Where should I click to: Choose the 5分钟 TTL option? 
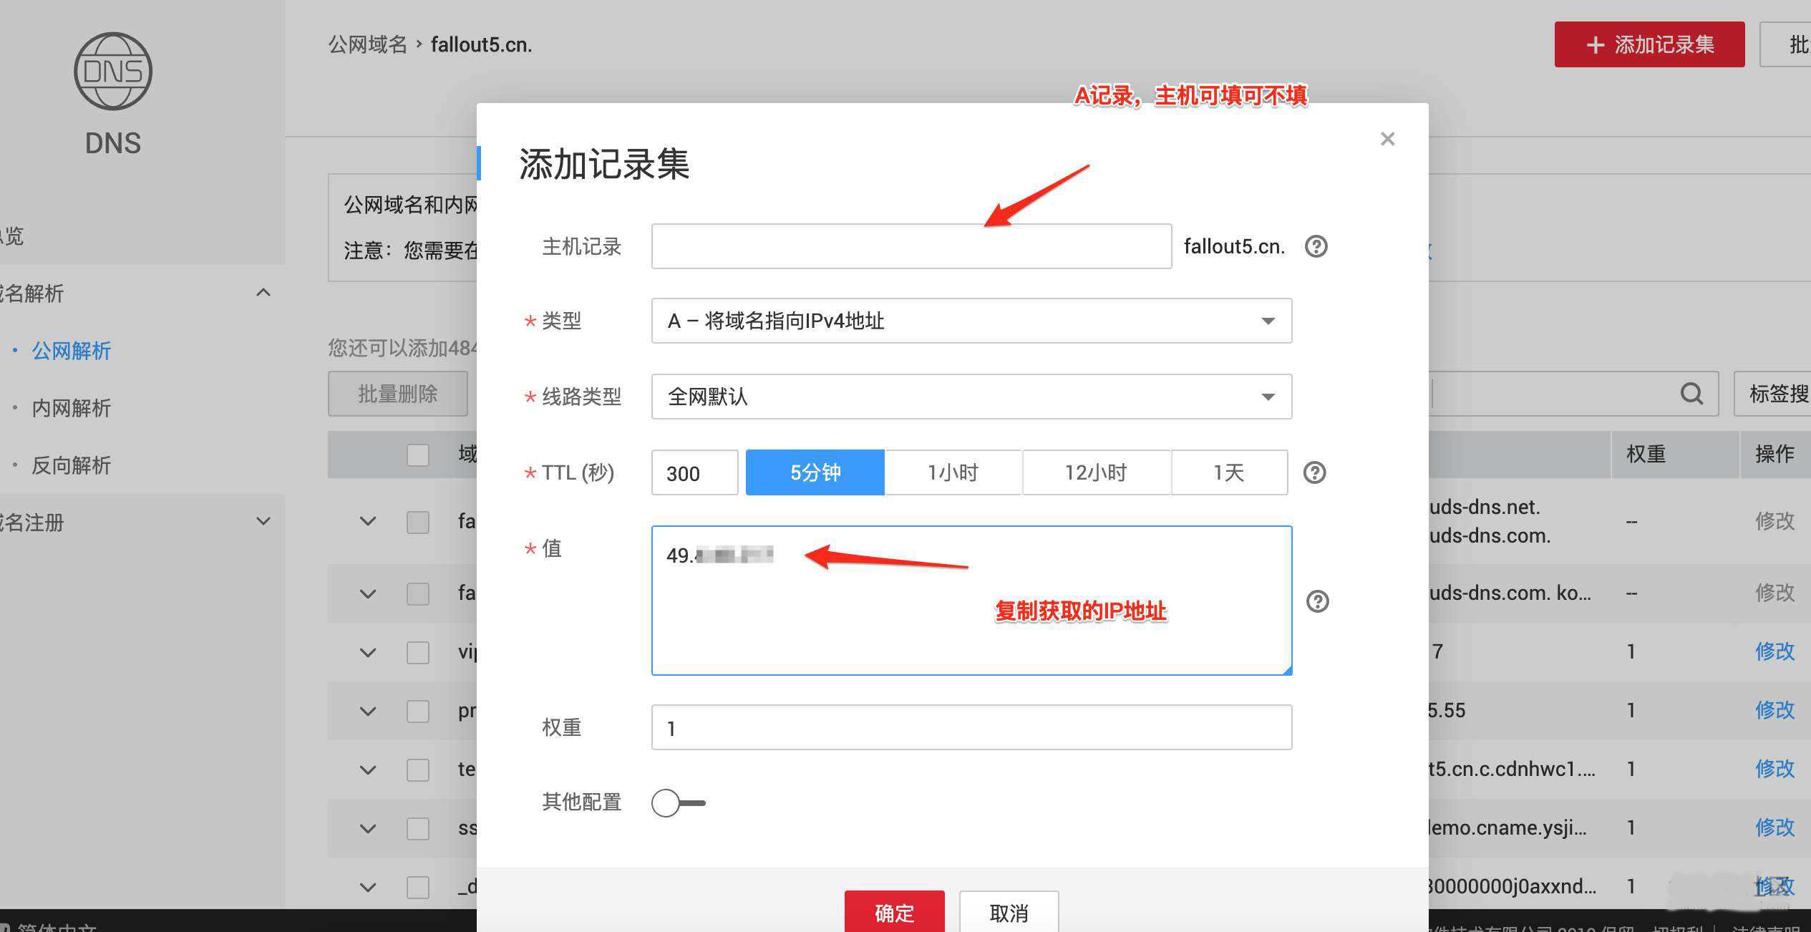coord(815,472)
